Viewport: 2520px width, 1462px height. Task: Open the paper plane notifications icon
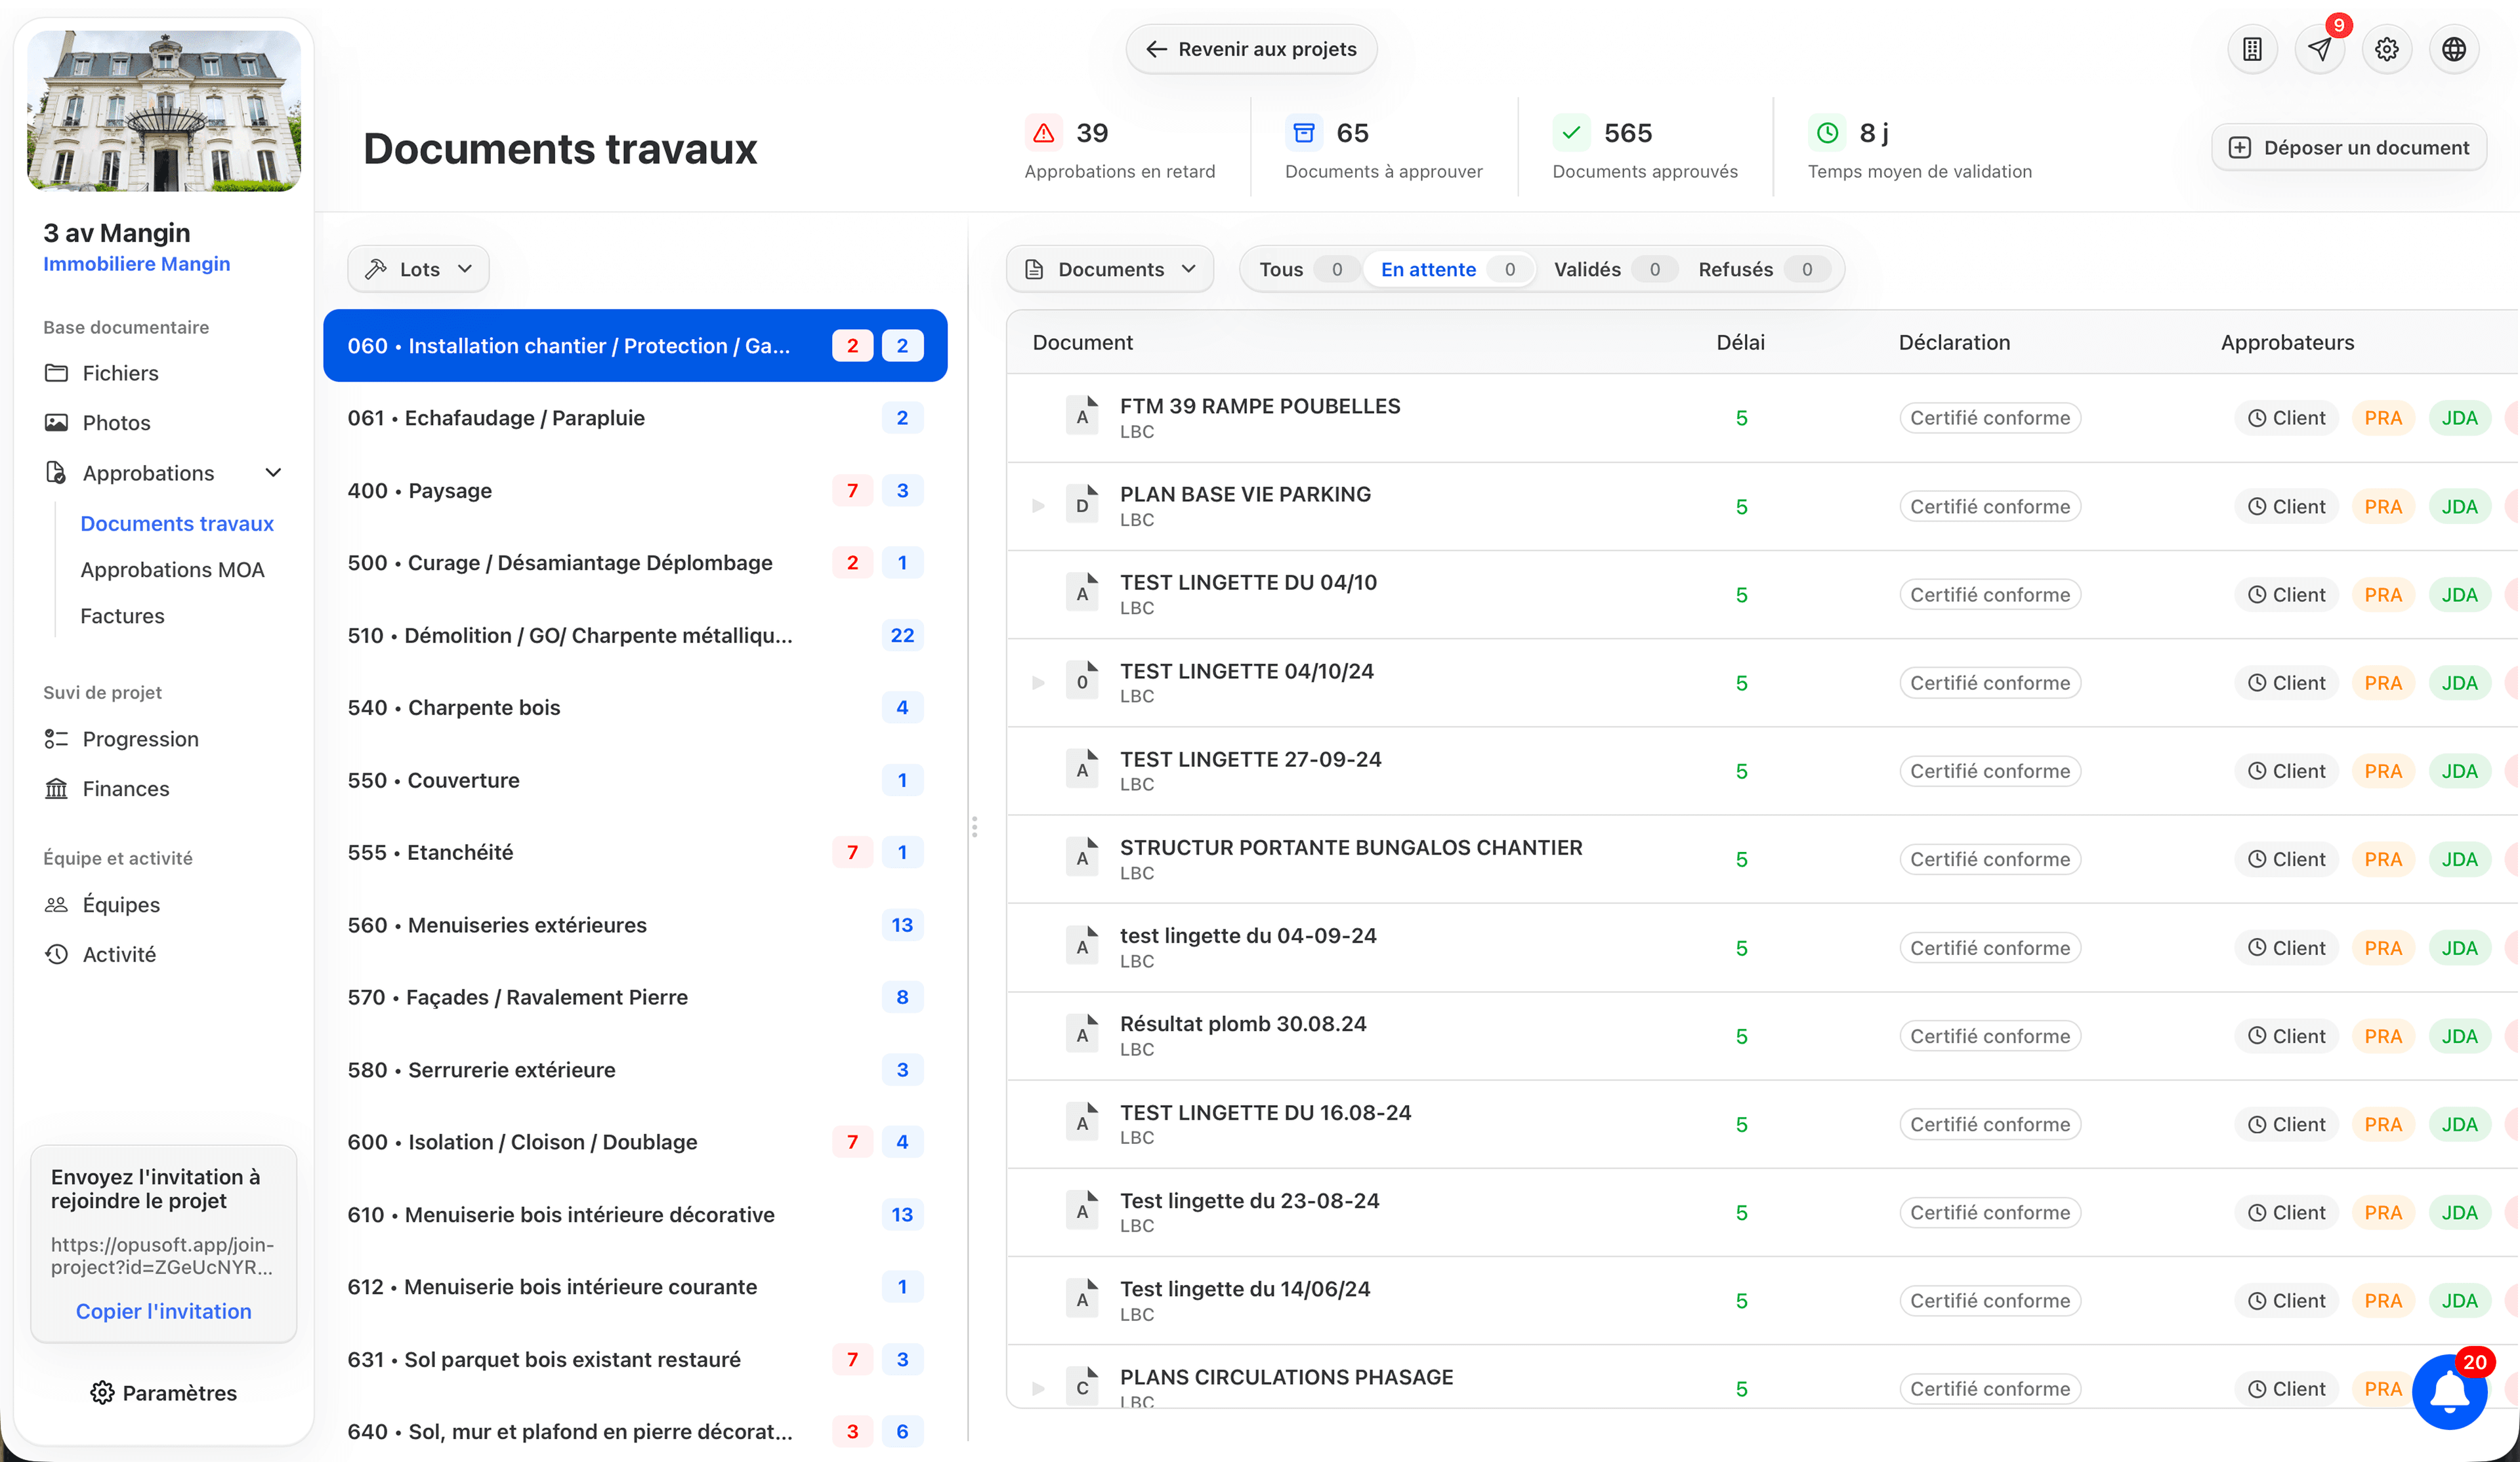click(2319, 49)
